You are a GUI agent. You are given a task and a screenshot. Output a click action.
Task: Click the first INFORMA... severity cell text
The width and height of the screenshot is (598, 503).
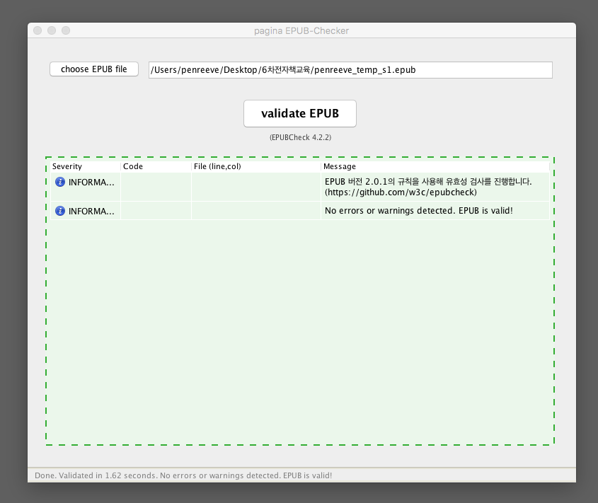[x=91, y=183]
